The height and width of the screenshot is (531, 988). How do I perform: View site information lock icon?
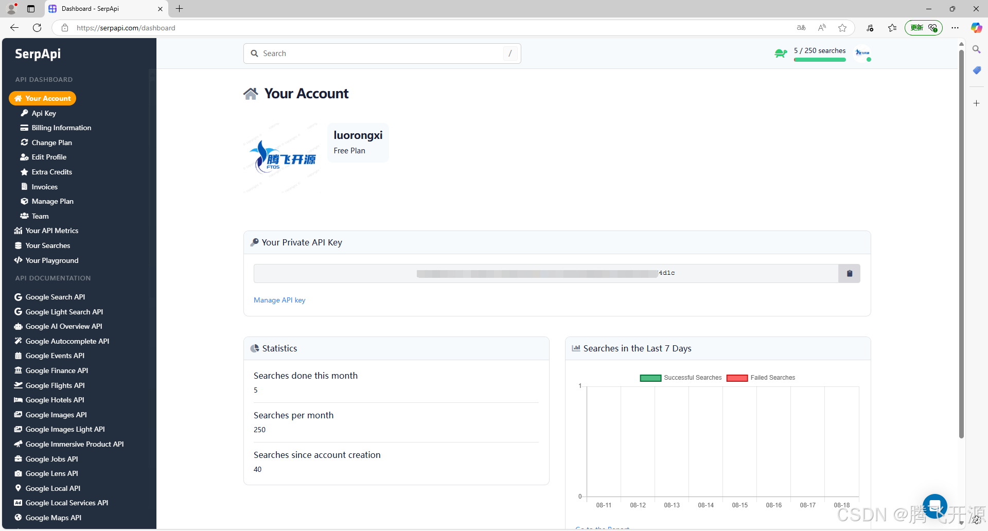[x=65, y=28]
